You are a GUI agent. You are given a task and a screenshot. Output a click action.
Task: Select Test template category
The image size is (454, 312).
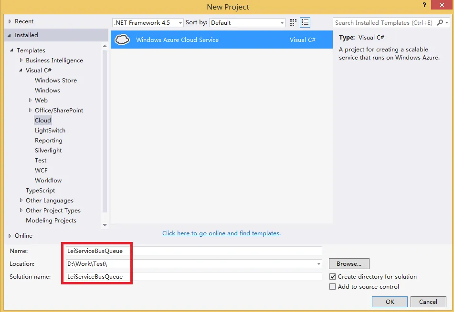pos(41,161)
